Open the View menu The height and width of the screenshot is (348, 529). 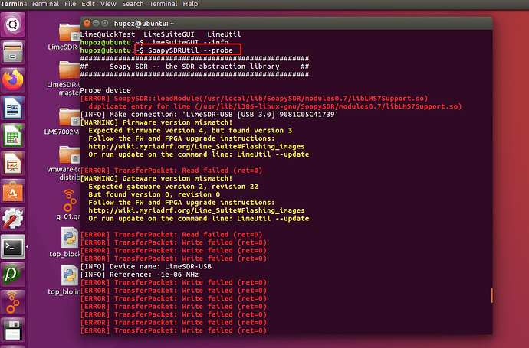coord(108,4)
